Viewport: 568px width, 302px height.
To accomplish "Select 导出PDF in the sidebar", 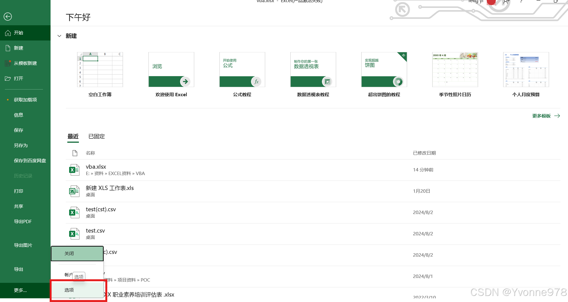I will 25,222.
